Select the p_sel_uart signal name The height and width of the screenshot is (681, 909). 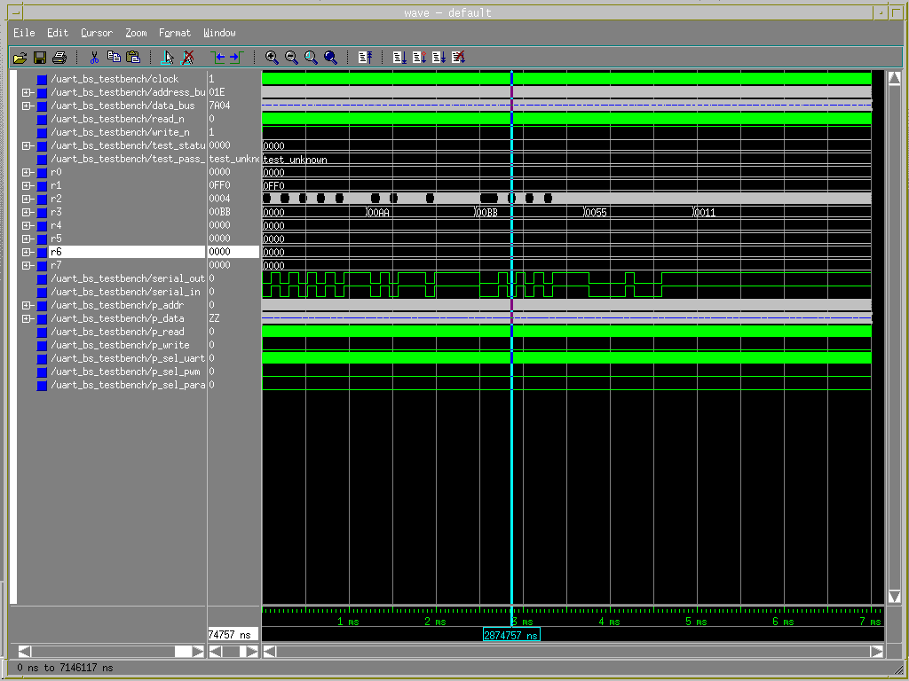pyautogui.click(x=127, y=358)
